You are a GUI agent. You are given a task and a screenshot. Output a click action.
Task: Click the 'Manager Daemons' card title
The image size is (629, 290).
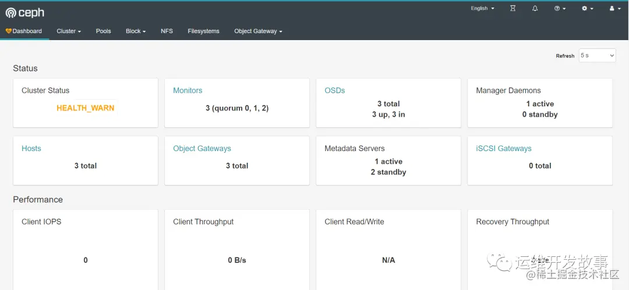coord(508,91)
